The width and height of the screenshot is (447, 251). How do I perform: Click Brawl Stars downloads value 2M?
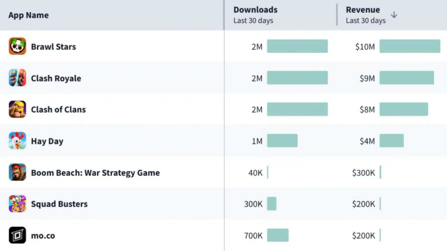(x=257, y=46)
